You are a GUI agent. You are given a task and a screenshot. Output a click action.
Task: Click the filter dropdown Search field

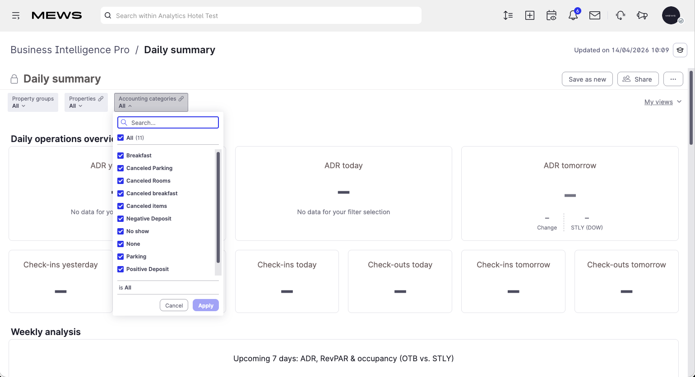(168, 123)
